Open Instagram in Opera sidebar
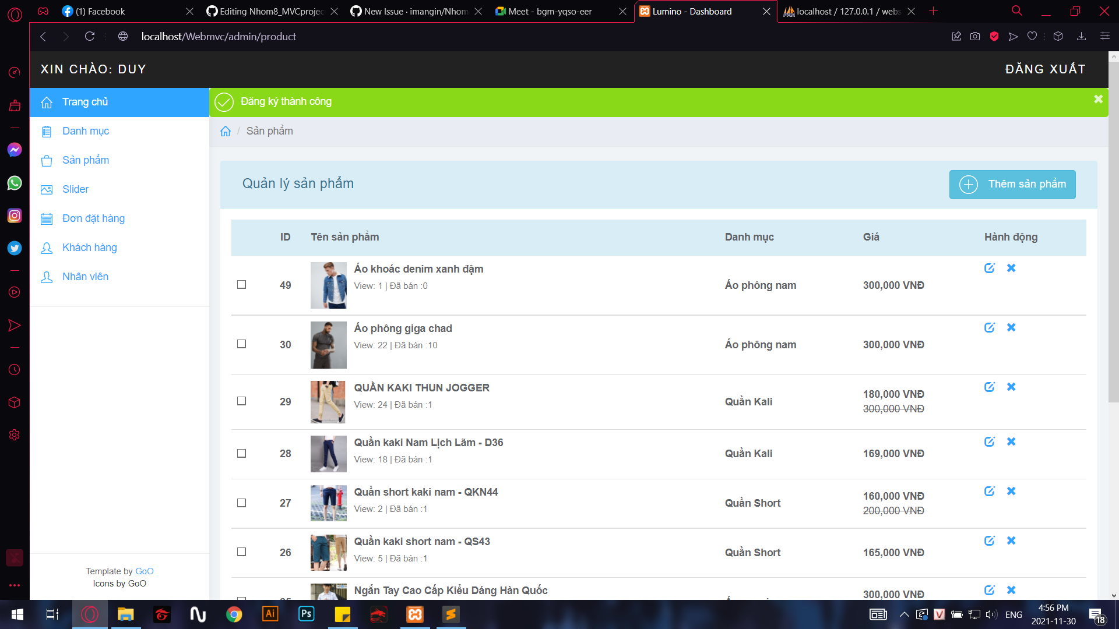Viewport: 1119px width, 629px height. (15, 215)
